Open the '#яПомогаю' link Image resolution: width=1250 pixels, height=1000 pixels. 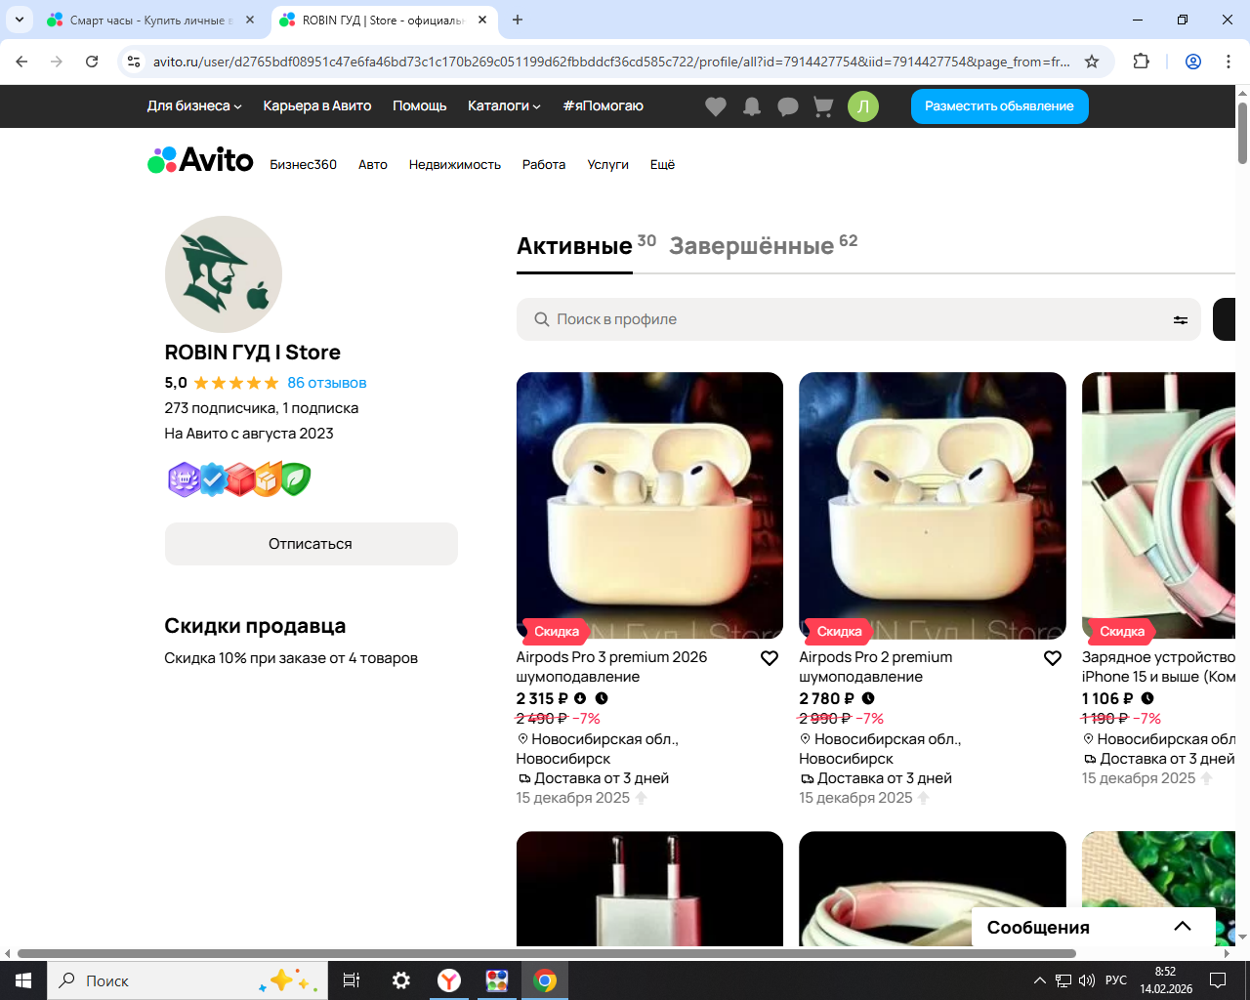click(604, 106)
